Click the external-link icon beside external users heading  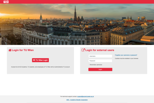[x=83, y=50]
